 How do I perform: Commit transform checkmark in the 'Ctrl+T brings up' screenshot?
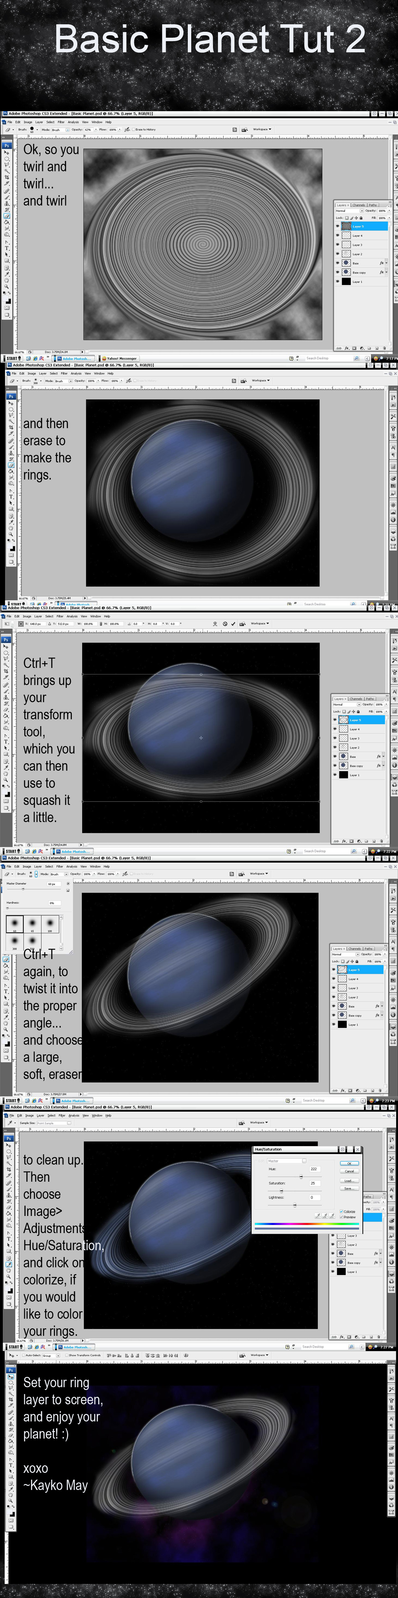pyautogui.click(x=233, y=624)
